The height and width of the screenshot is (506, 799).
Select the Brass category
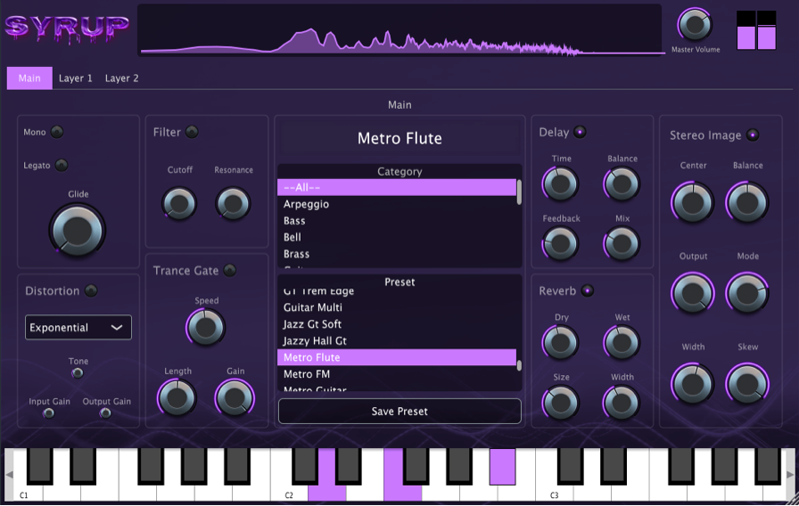point(397,254)
